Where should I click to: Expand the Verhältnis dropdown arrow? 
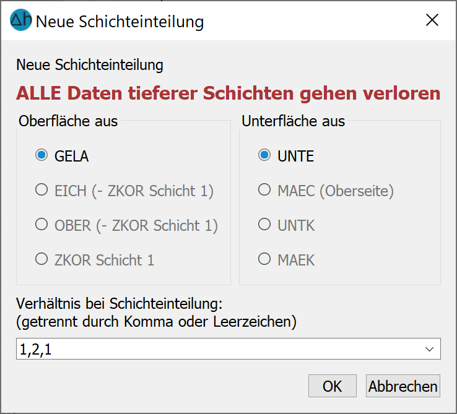click(x=429, y=349)
